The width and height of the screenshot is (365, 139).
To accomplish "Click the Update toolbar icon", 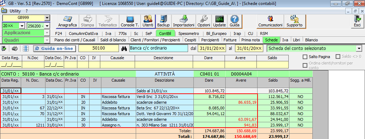I will [219, 21].
